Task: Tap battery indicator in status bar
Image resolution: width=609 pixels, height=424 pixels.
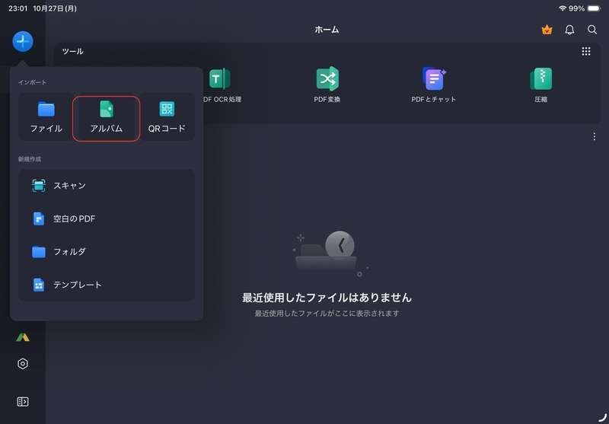Action: pos(595,8)
